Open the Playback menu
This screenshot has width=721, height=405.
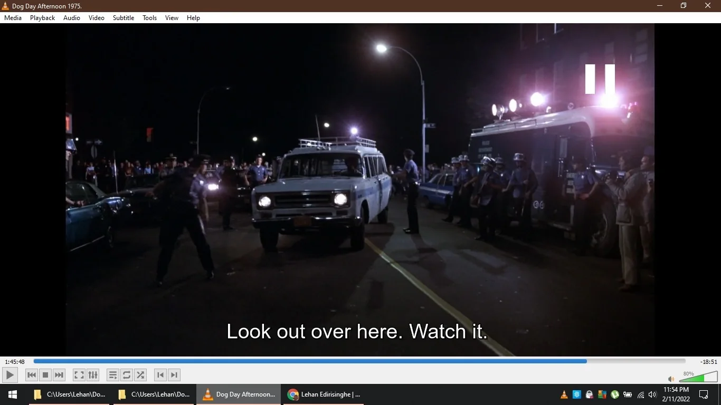click(42, 18)
